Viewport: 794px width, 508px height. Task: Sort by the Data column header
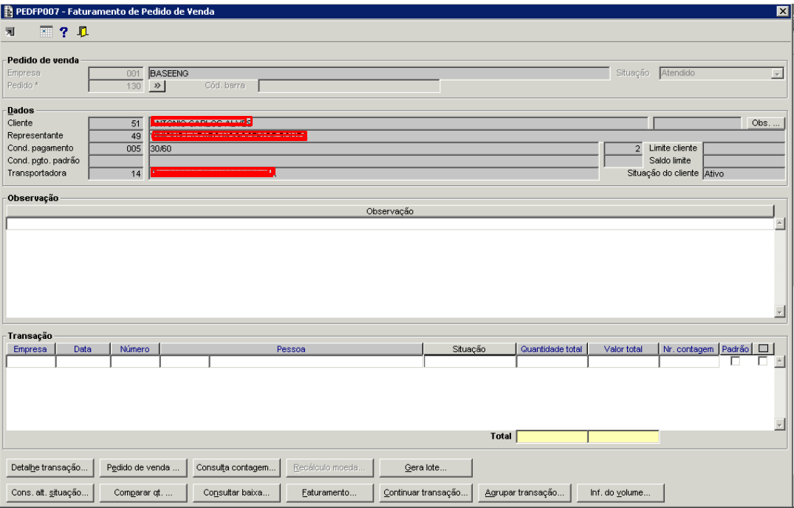83,349
